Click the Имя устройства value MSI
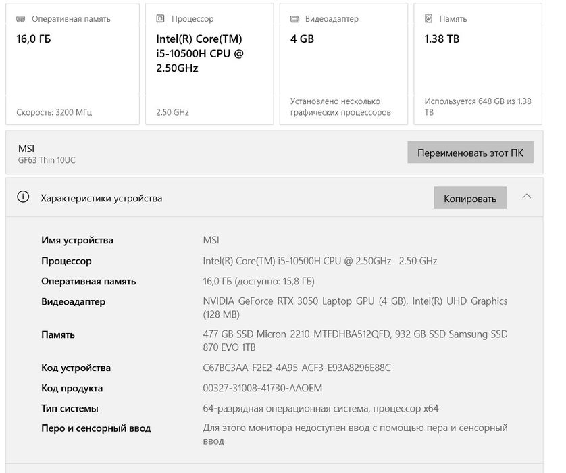566x473 pixels. tap(211, 240)
